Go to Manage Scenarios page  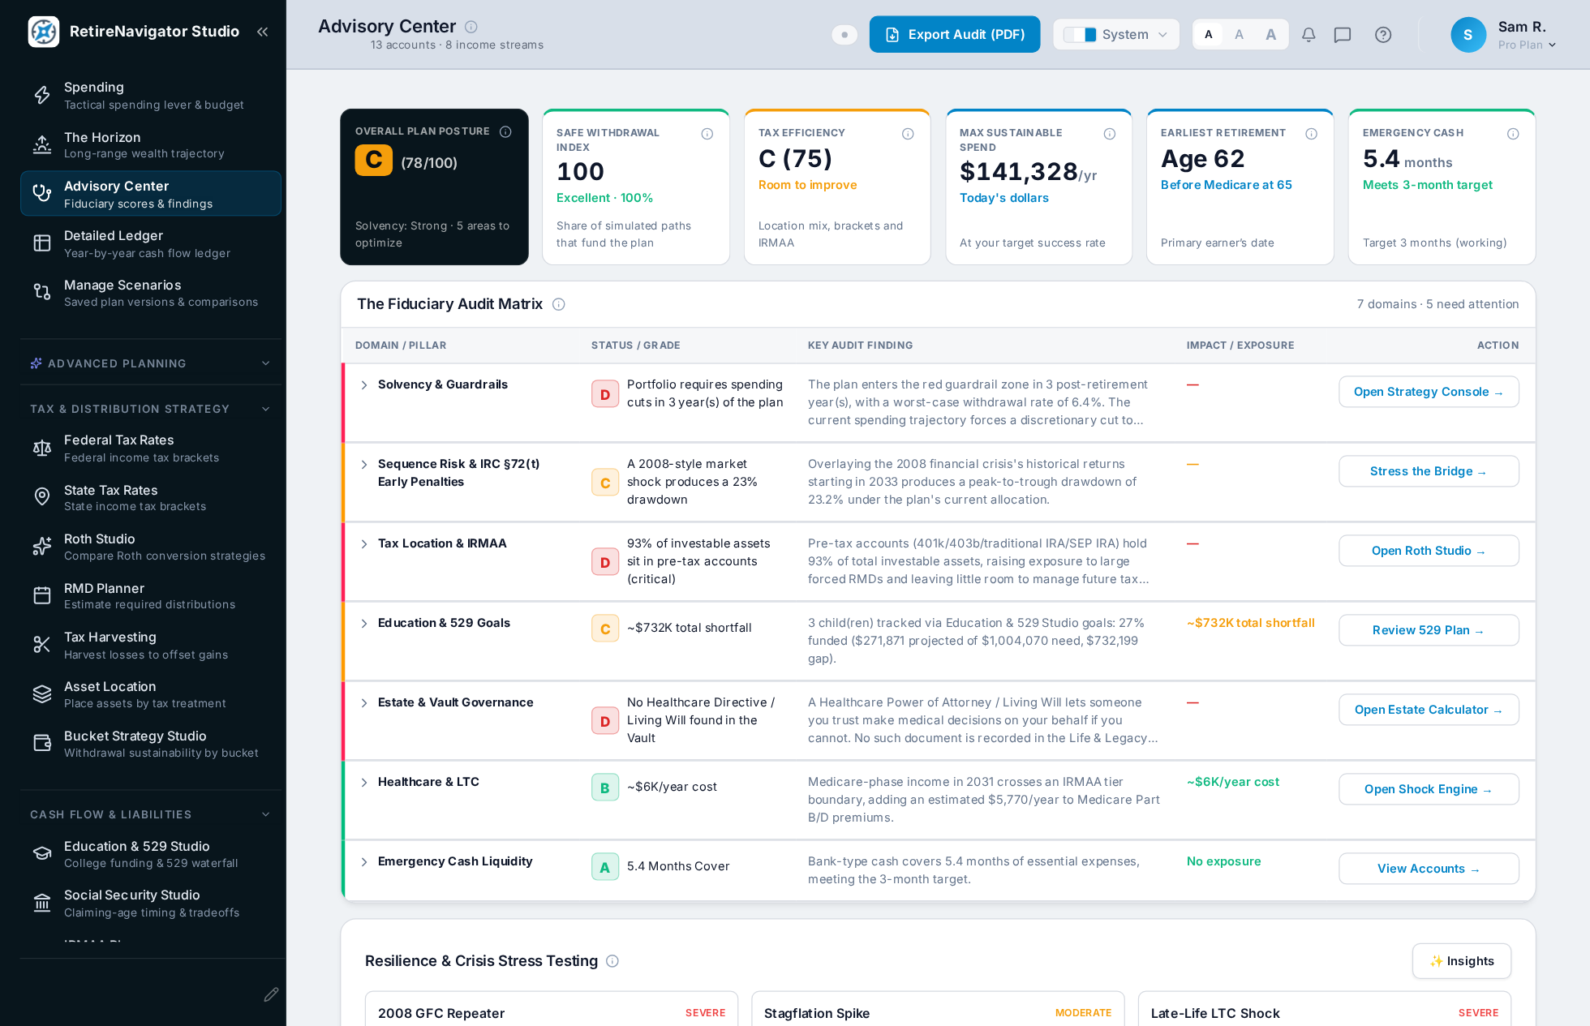point(151,293)
